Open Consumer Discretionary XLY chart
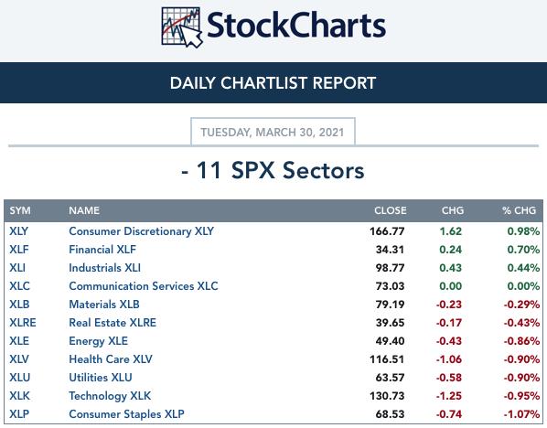The width and height of the screenshot is (547, 428). click(x=141, y=231)
